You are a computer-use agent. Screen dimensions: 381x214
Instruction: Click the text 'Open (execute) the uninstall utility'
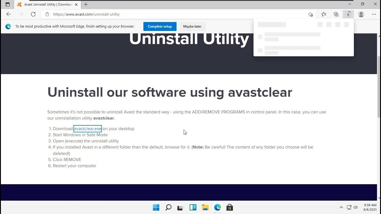click(86, 141)
